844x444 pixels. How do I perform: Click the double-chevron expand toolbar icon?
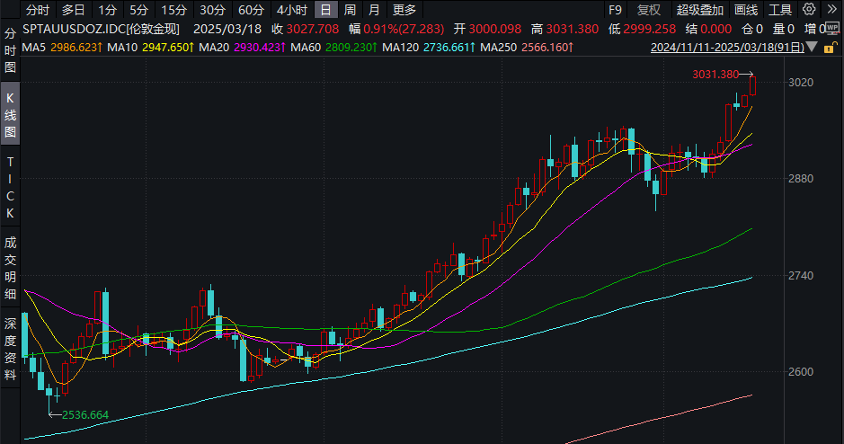pos(831,10)
